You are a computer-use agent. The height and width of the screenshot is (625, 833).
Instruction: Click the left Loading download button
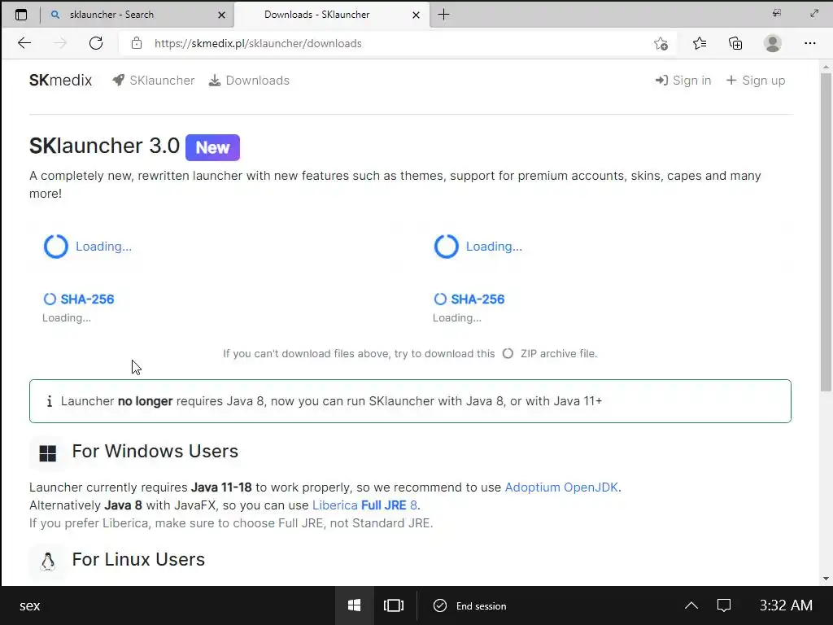pyautogui.click(x=88, y=246)
